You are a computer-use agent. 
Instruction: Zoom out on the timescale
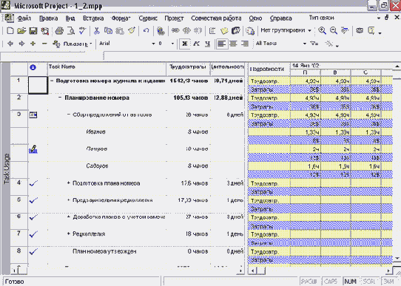point(333,31)
